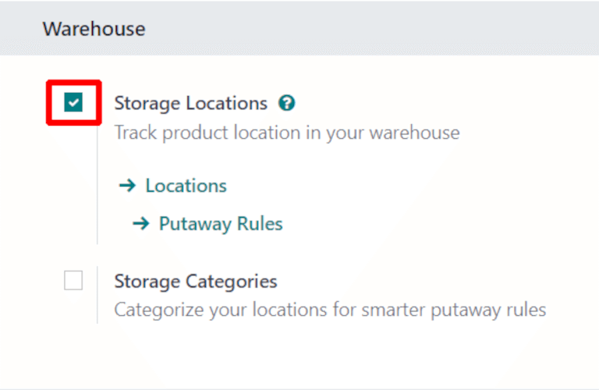Open the Putaway Rules link
The width and height of the screenshot is (599, 390).
tap(221, 224)
